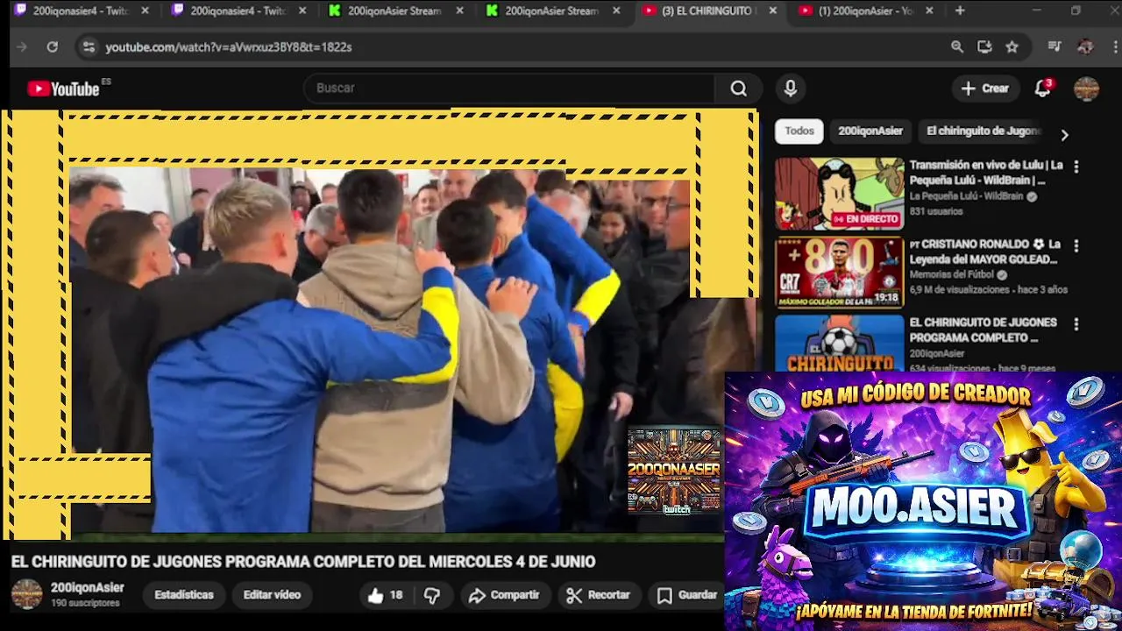The image size is (1122, 631).
Task: Open options for CRISTIANO RONALDO video
Action: [x=1076, y=245]
